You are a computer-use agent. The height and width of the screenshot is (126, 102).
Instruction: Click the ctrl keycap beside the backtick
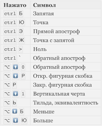[x=10, y=58]
